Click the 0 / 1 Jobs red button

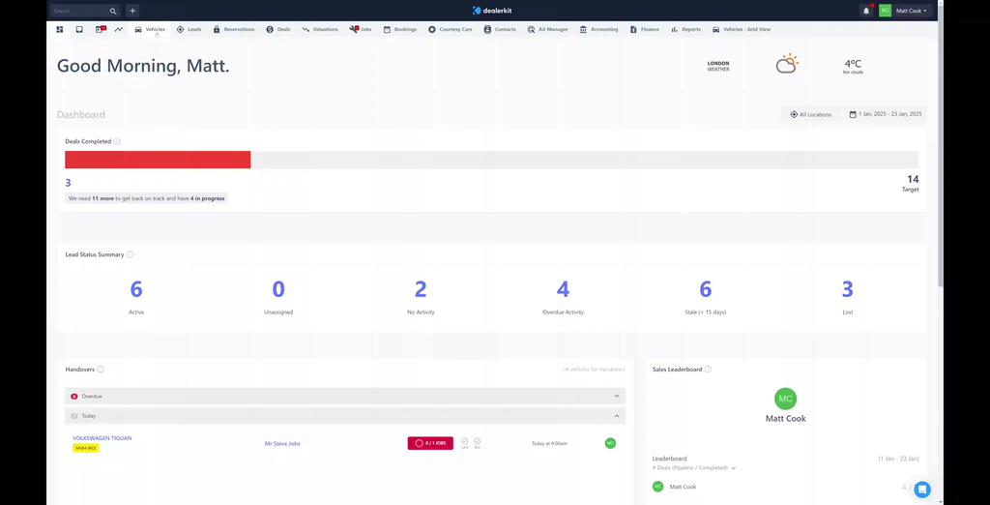[429, 443]
